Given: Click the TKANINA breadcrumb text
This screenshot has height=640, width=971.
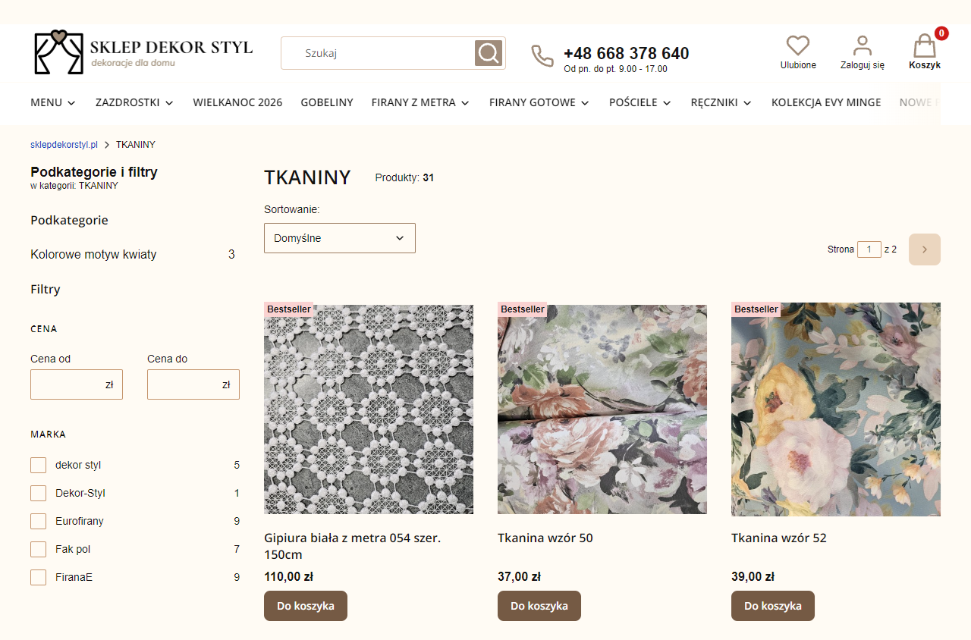Looking at the screenshot, I should 136,145.
